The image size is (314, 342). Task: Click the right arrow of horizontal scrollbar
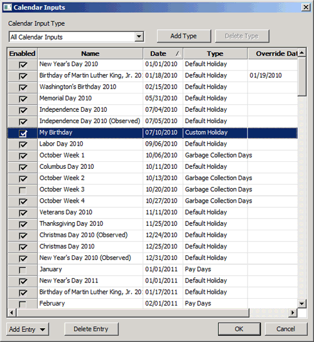click(293, 313)
